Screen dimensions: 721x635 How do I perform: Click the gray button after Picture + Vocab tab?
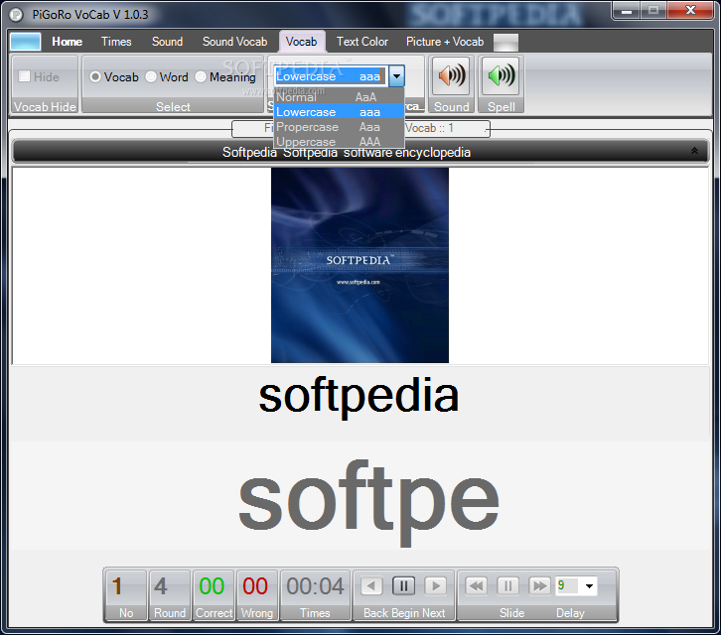(505, 43)
